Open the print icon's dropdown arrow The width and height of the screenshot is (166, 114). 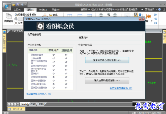(x=25, y=5)
